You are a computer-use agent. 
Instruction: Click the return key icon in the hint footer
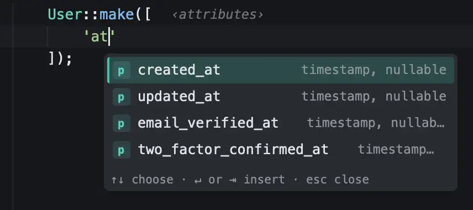pyautogui.click(x=198, y=180)
